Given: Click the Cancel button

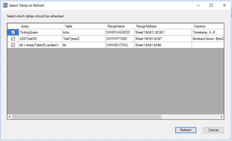Looking at the screenshot, I should pyautogui.click(x=213, y=130).
